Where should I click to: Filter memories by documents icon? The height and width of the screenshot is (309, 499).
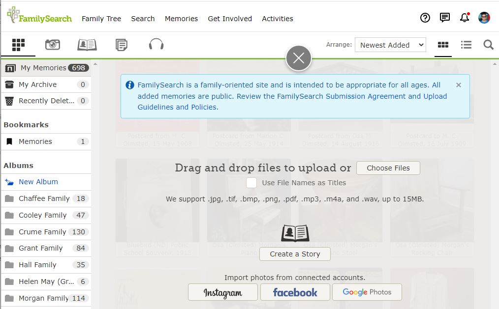click(x=121, y=45)
